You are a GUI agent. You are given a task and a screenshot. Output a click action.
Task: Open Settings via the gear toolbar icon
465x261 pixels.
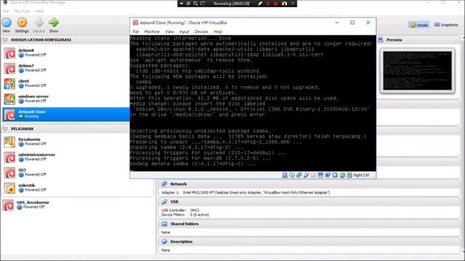(22, 22)
